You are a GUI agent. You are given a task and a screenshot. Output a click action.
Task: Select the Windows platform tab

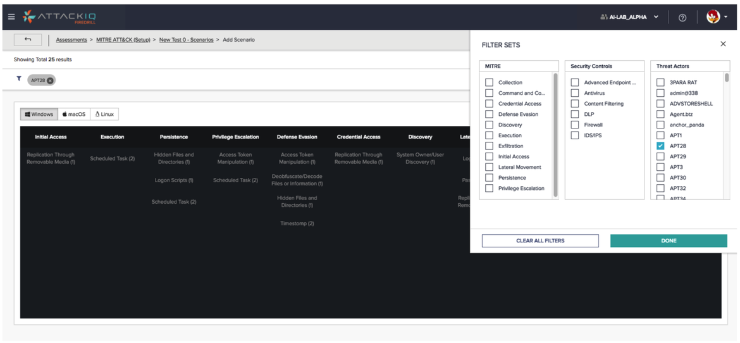tap(39, 115)
